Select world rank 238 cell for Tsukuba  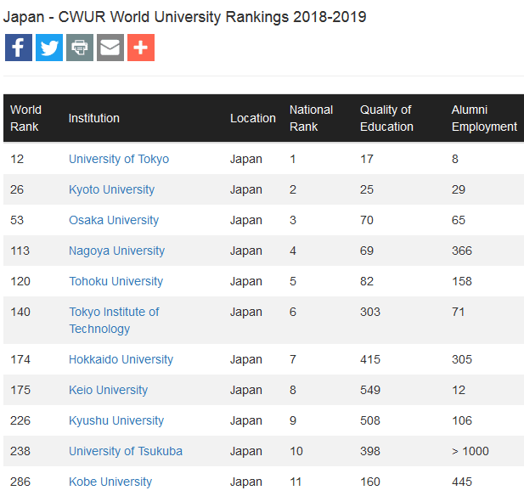20,451
